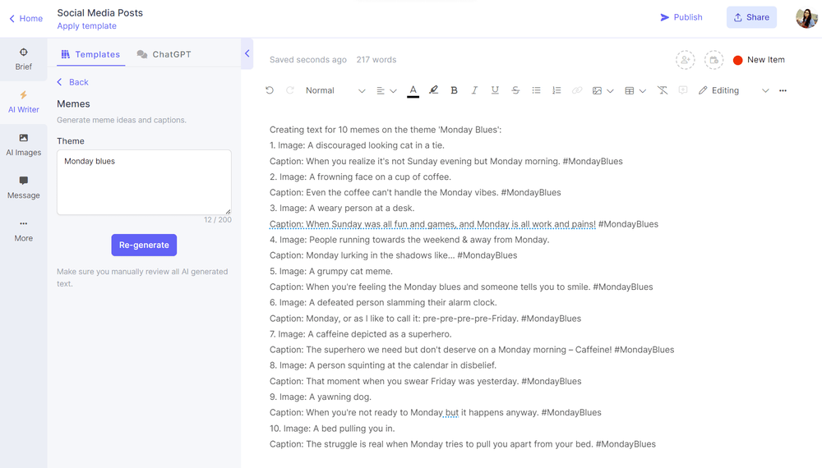This screenshot has height=468, width=822.
Task: Click the Share button
Action: point(751,17)
